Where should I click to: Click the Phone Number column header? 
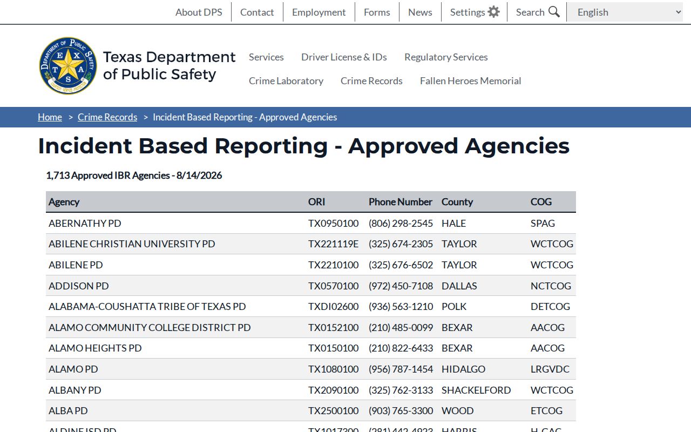[401, 202]
